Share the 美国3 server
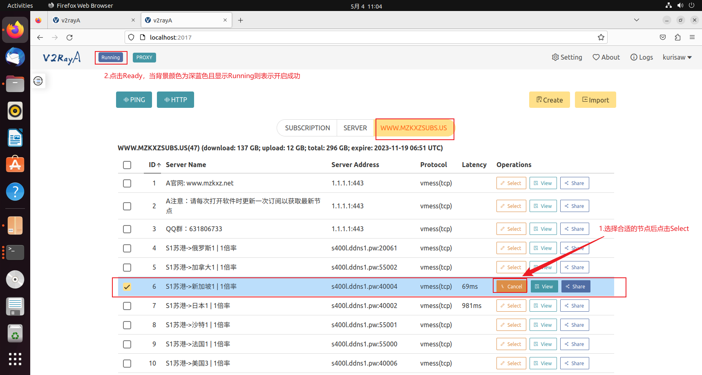The image size is (702, 375). [575, 364]
